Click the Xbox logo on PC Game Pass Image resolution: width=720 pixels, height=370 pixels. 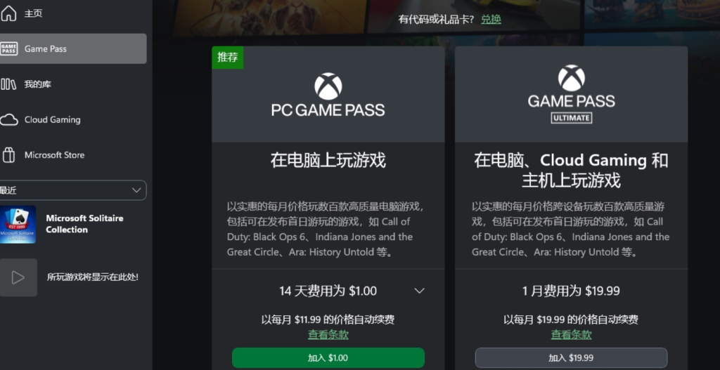point(328,86)
